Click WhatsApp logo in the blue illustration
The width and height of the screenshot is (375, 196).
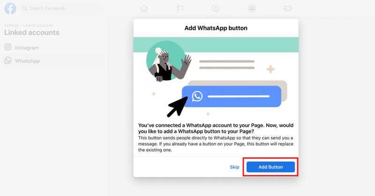pos(197,96)
